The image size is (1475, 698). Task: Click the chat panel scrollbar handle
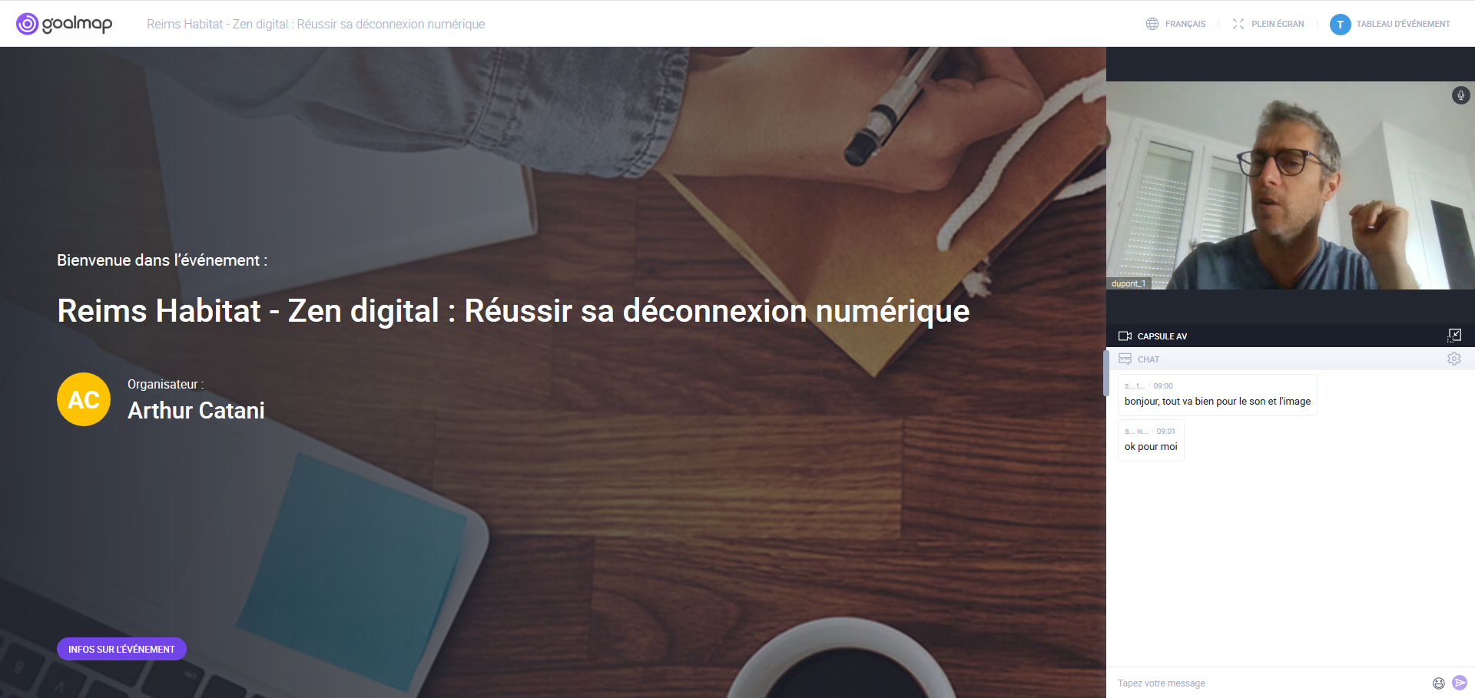(x=1106, y=373)
